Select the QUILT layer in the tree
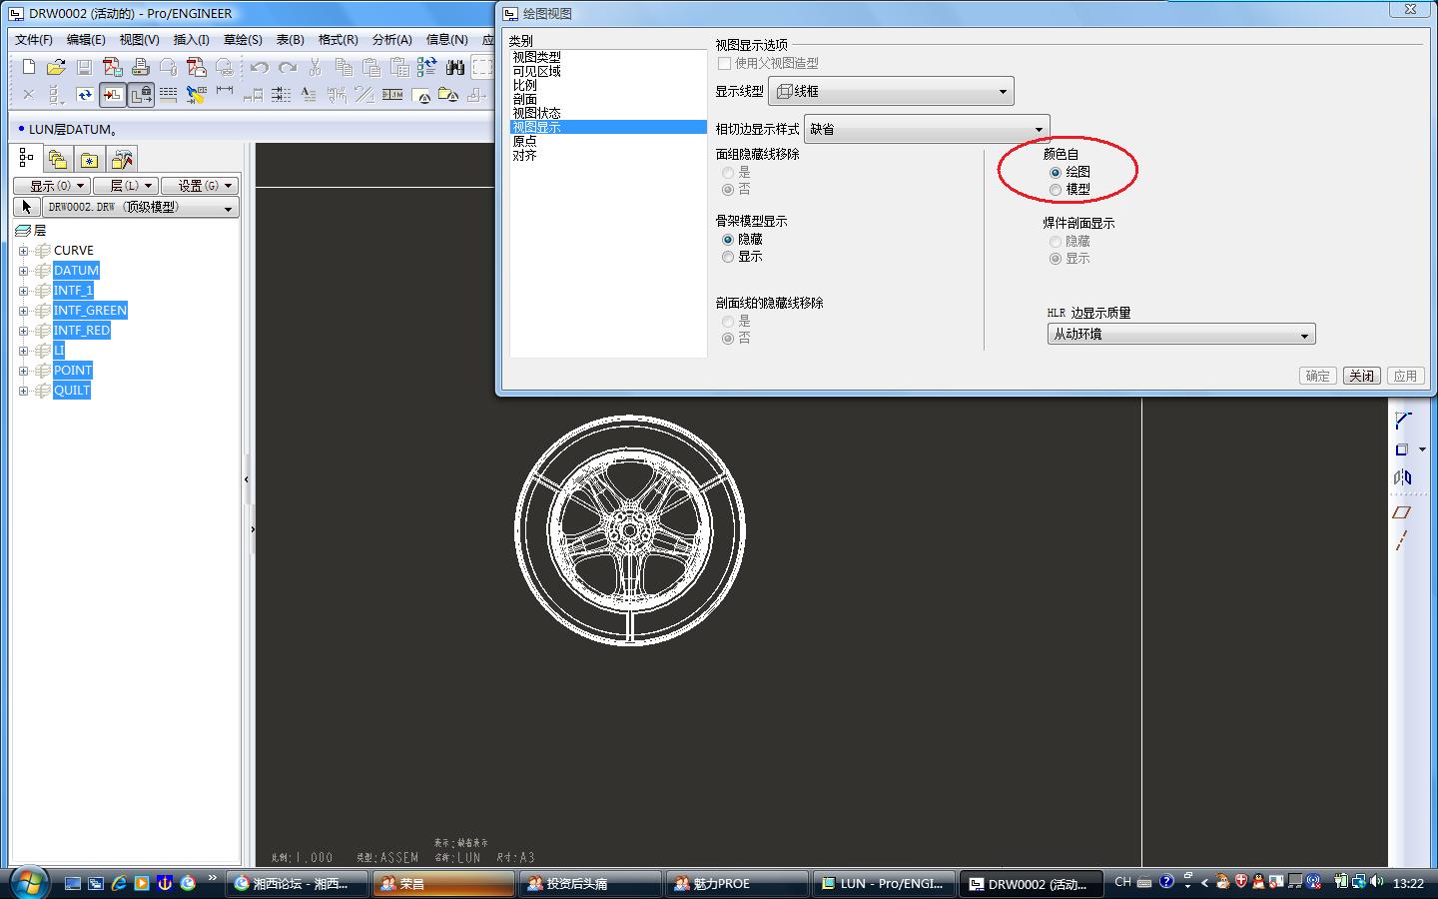This screenshot has width=1438, height=899. 72,391
